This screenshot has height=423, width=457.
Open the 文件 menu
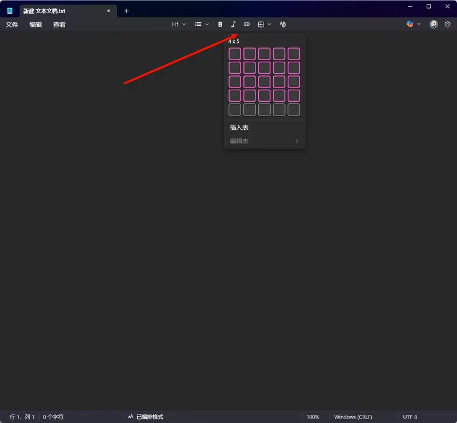click(x=12, y=25)
